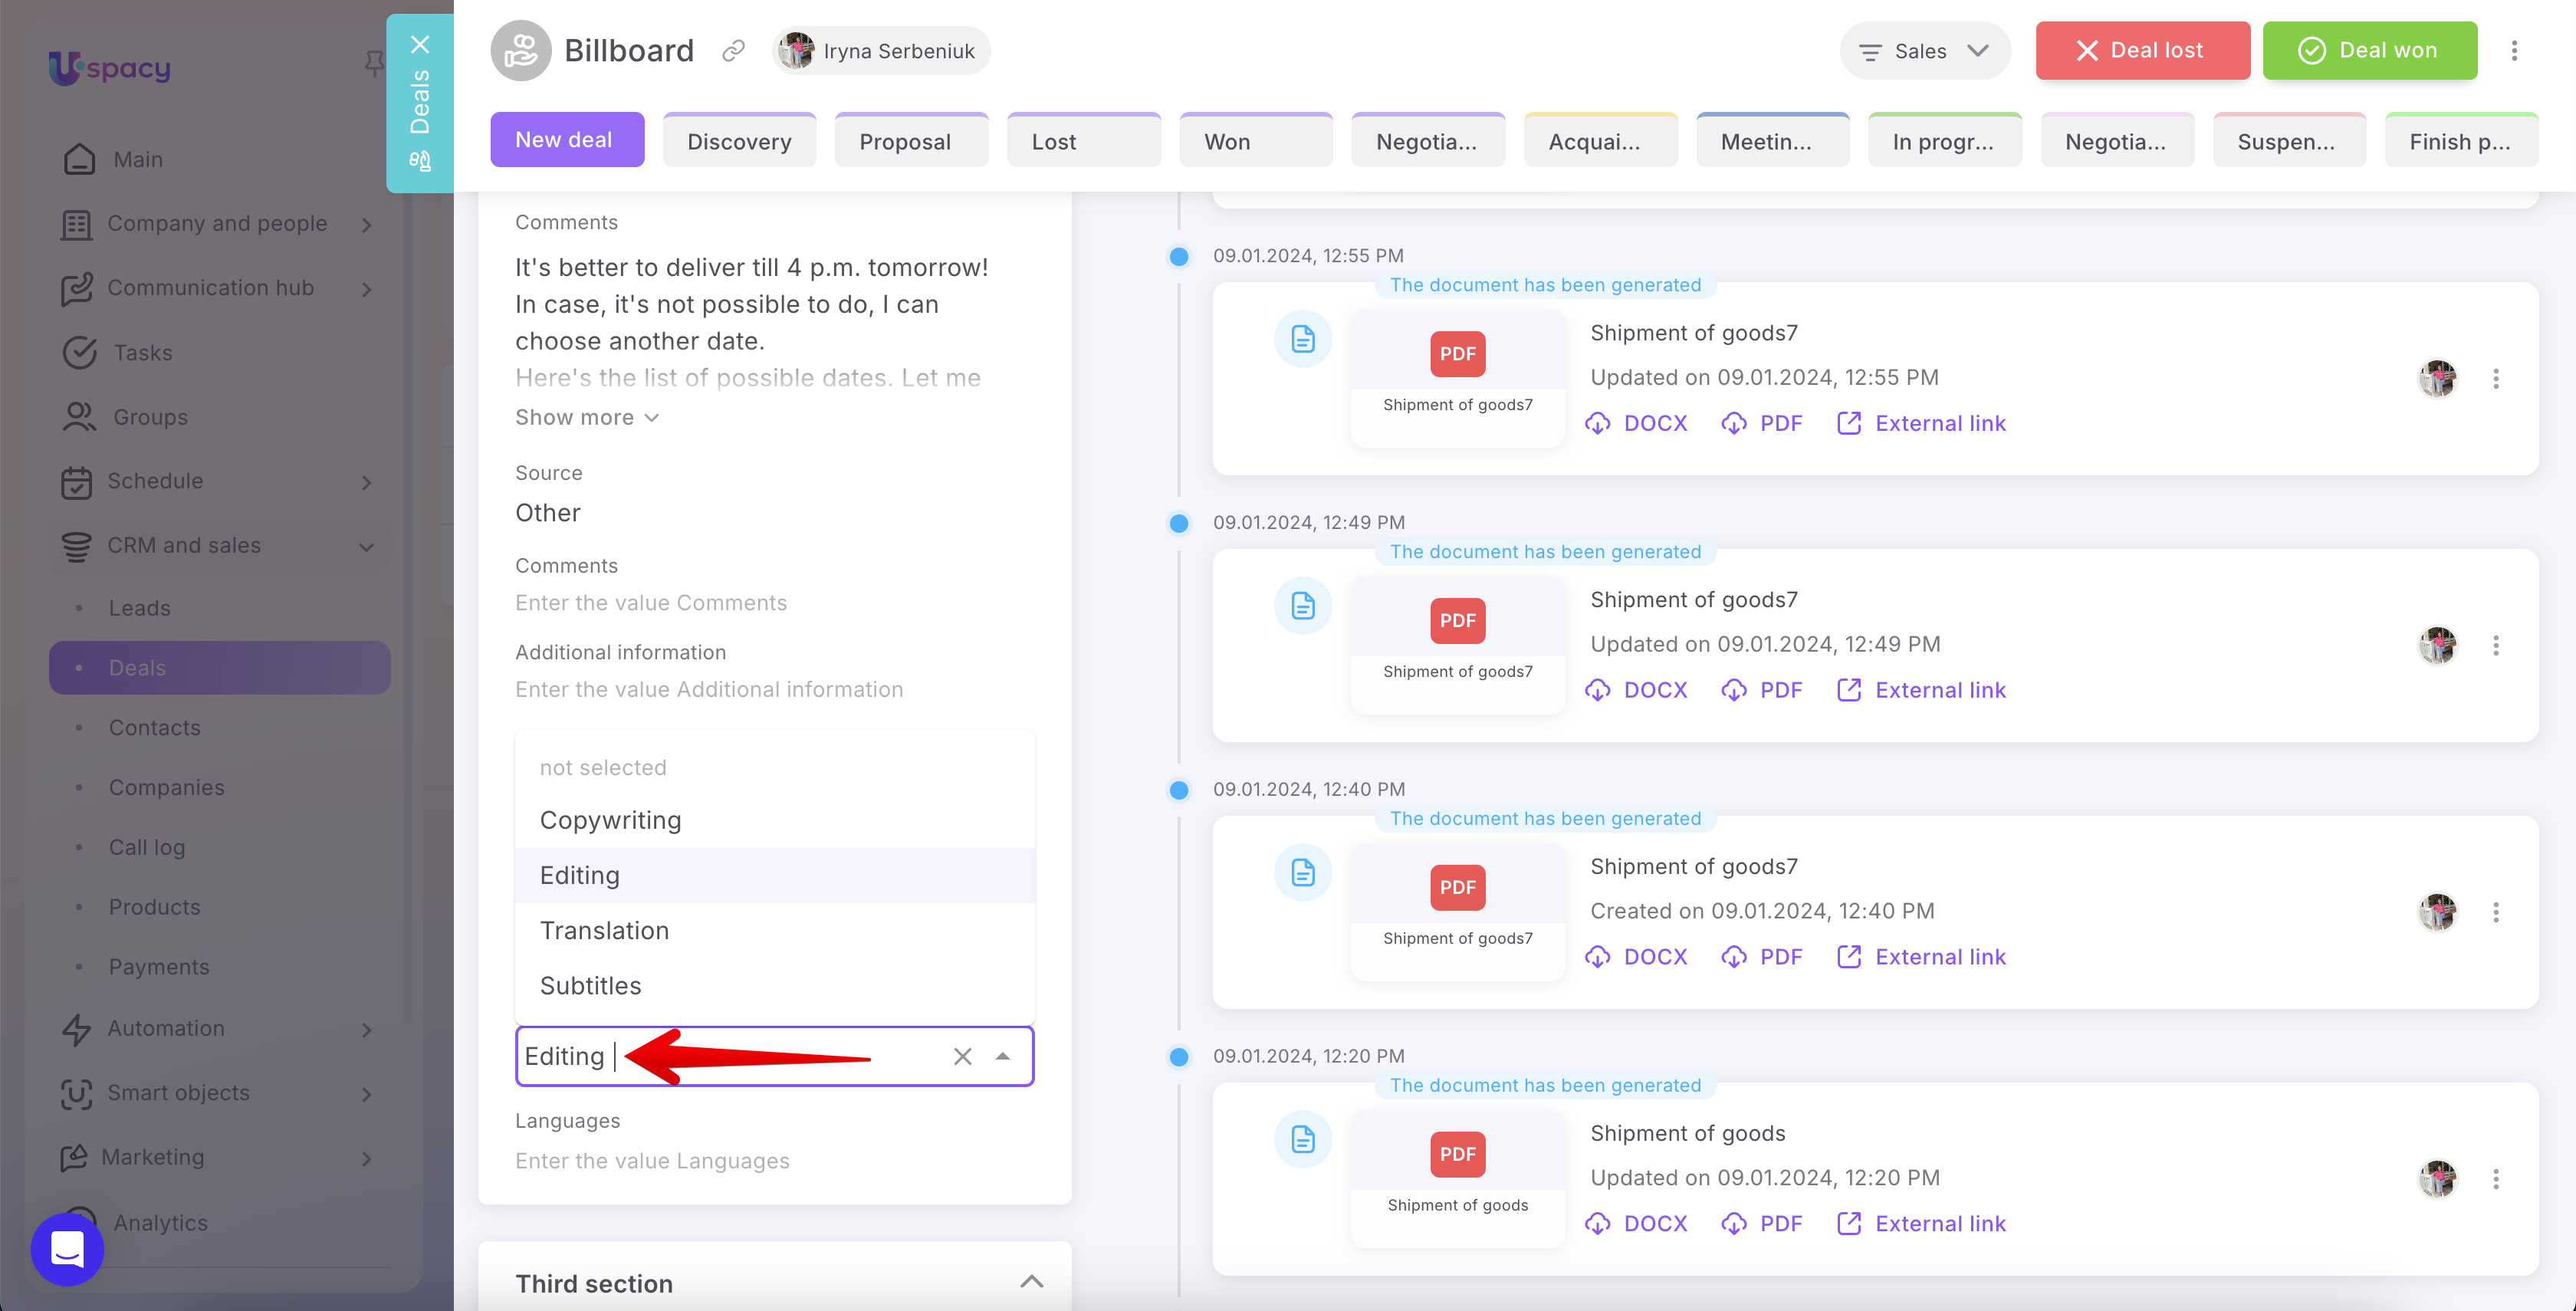This screenshot has width=2576, height=1311.
Task: Open the Sales funnel dropdown
Action: [x=1924, y=51]
